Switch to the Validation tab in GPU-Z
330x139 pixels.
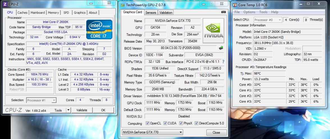click(166, 13)
